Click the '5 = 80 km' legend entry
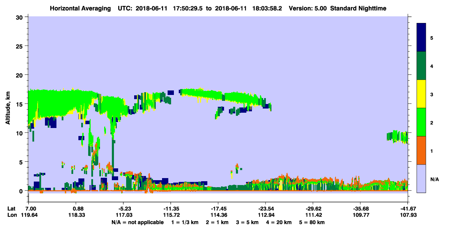Screen dimensions: 453x232 point(312,222)
